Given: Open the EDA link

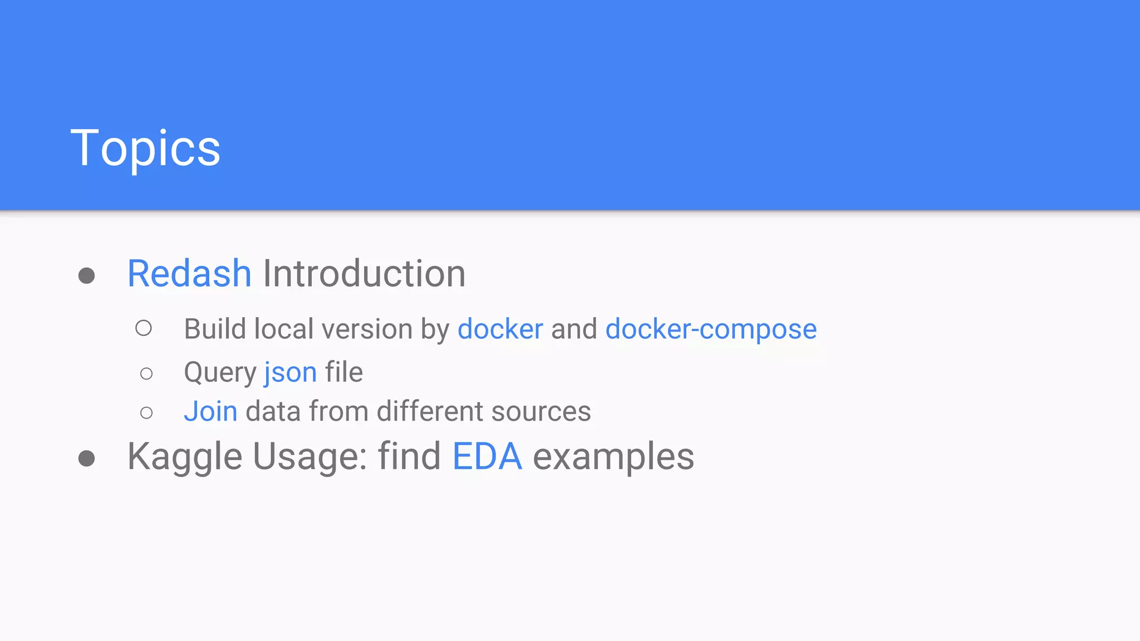Looking at the screenshot, I should [487, 457].
